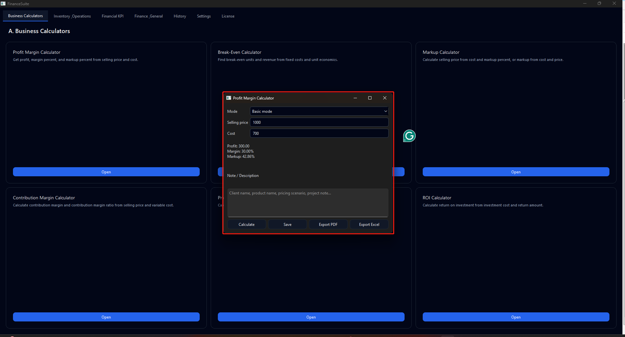Click the ROI Calculator card title
This screenshot has width=625, height=337.
(437, 198)
